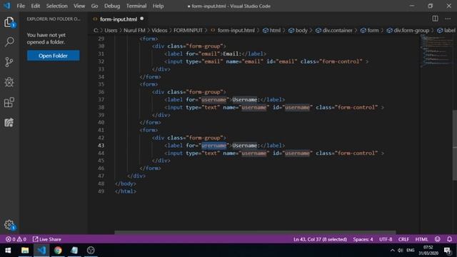Open the Selection menu
This screenshot has width=457, height=257.
point(57,6)
